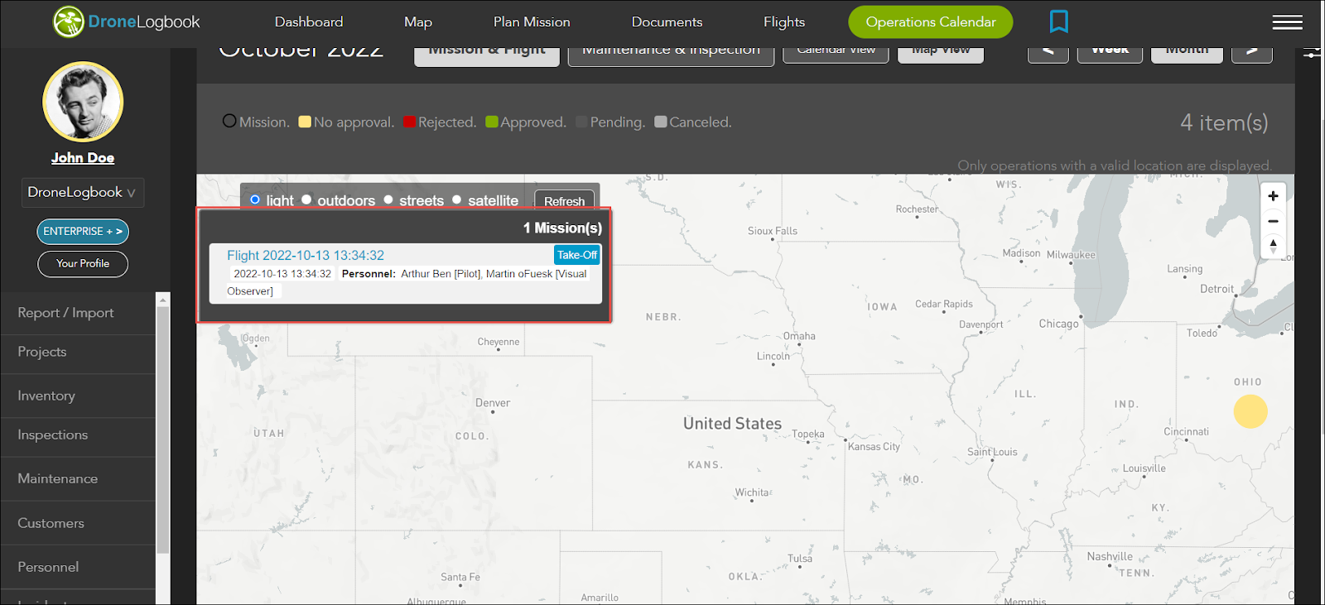Image resolution: width=1325 pixels, height=605 pixels.
Task: Open Your Profile
Action: point(83,263)
